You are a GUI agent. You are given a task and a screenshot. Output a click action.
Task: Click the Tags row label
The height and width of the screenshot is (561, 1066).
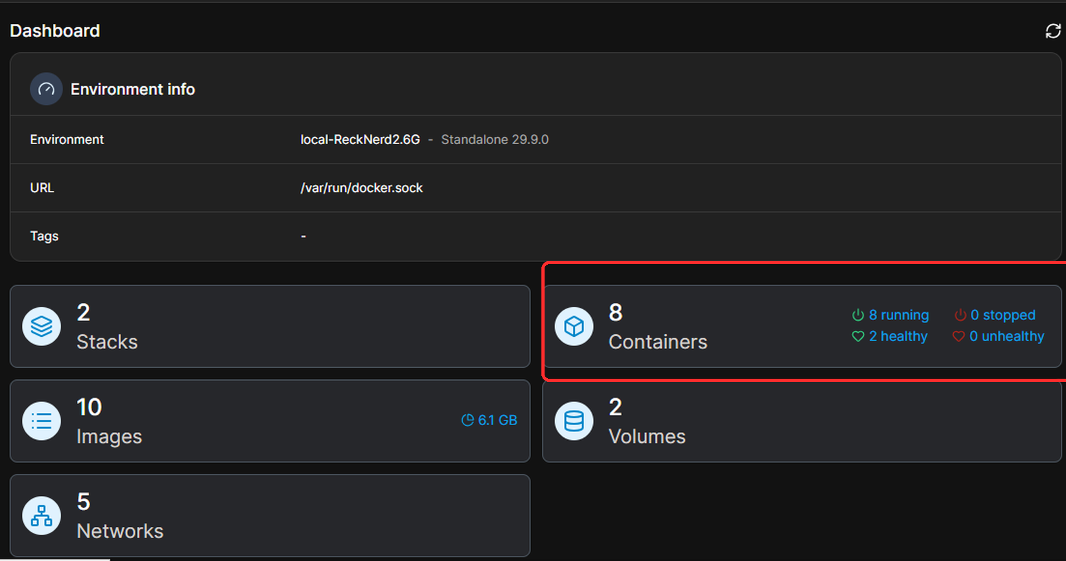tap(44, 236)
